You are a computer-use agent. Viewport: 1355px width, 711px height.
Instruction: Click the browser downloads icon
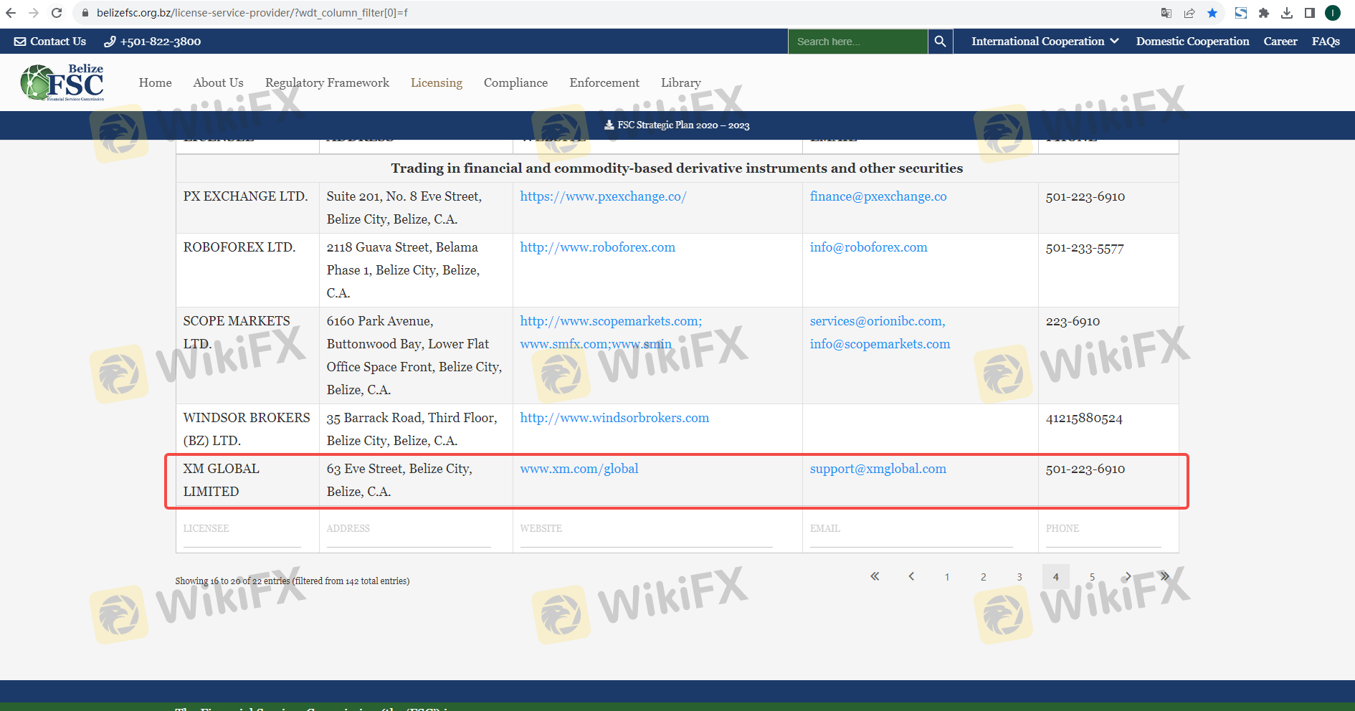[1287, 13]
